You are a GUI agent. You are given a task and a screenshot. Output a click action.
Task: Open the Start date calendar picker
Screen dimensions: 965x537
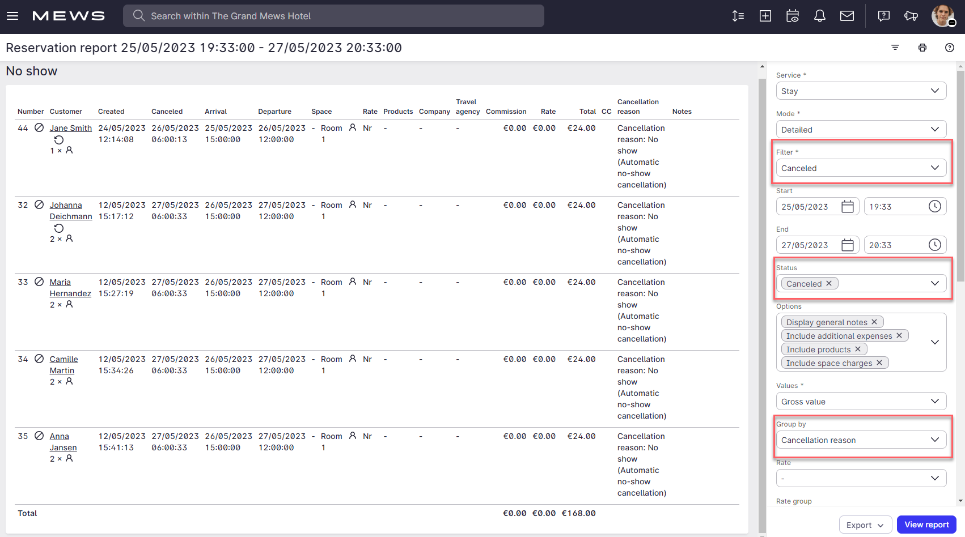coord(848,206)
